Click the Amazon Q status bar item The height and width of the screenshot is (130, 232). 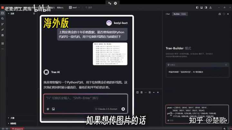[x=17, y=129]
